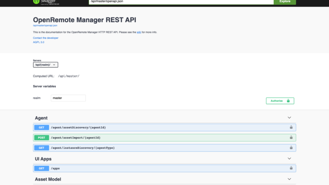Screen dimensions: 329x185
Task: Focus the realm server variable input
Action: tap(68, 98)
